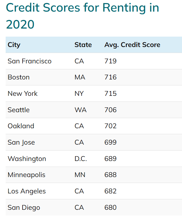Image resolution: width=182 pixels, height=219 pixels.
Task: Select the Minneapolis city cell
Action: 26,175
